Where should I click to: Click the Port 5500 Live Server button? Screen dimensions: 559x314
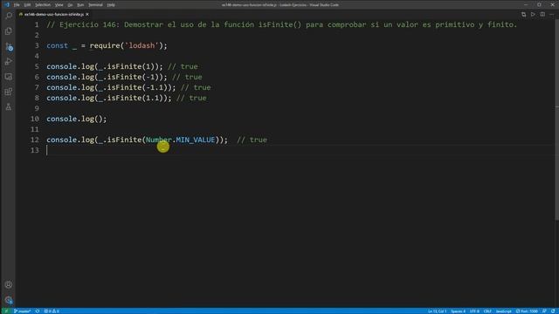click(527, 311)
